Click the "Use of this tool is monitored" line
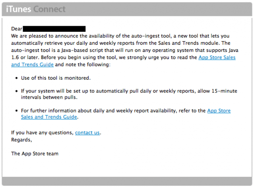This screenshot has width=254, height=188. [56, 78]
